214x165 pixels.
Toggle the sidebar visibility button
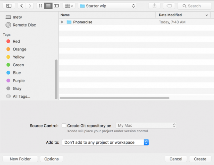[9, 6]
